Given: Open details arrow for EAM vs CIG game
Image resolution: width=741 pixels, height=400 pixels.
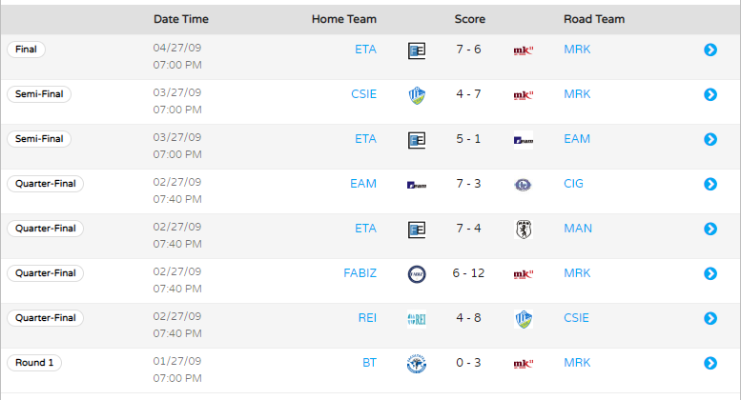Looking at the screenshot, I should tap(710, 184).
